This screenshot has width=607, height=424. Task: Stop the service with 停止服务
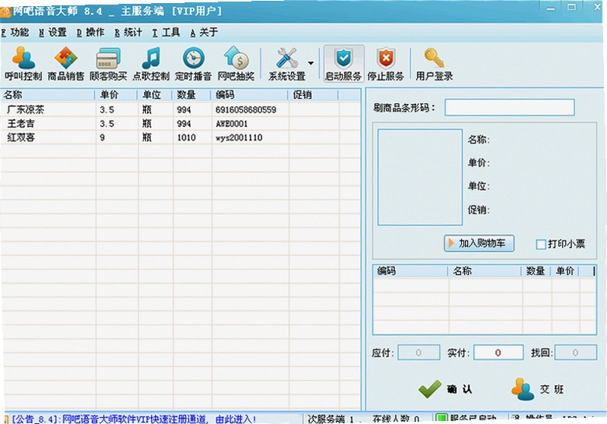(386, 64)
